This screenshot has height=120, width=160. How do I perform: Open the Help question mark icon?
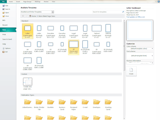[159, 1]
